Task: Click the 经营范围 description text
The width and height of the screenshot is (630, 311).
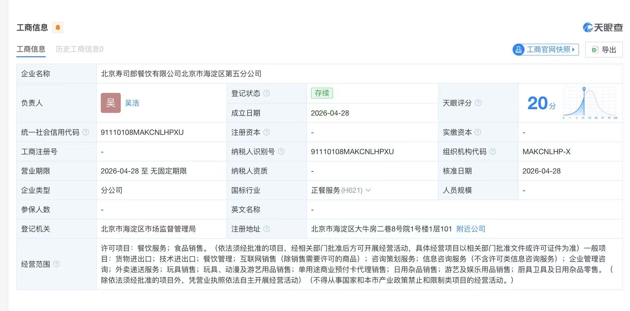Action: coord(357,264)
